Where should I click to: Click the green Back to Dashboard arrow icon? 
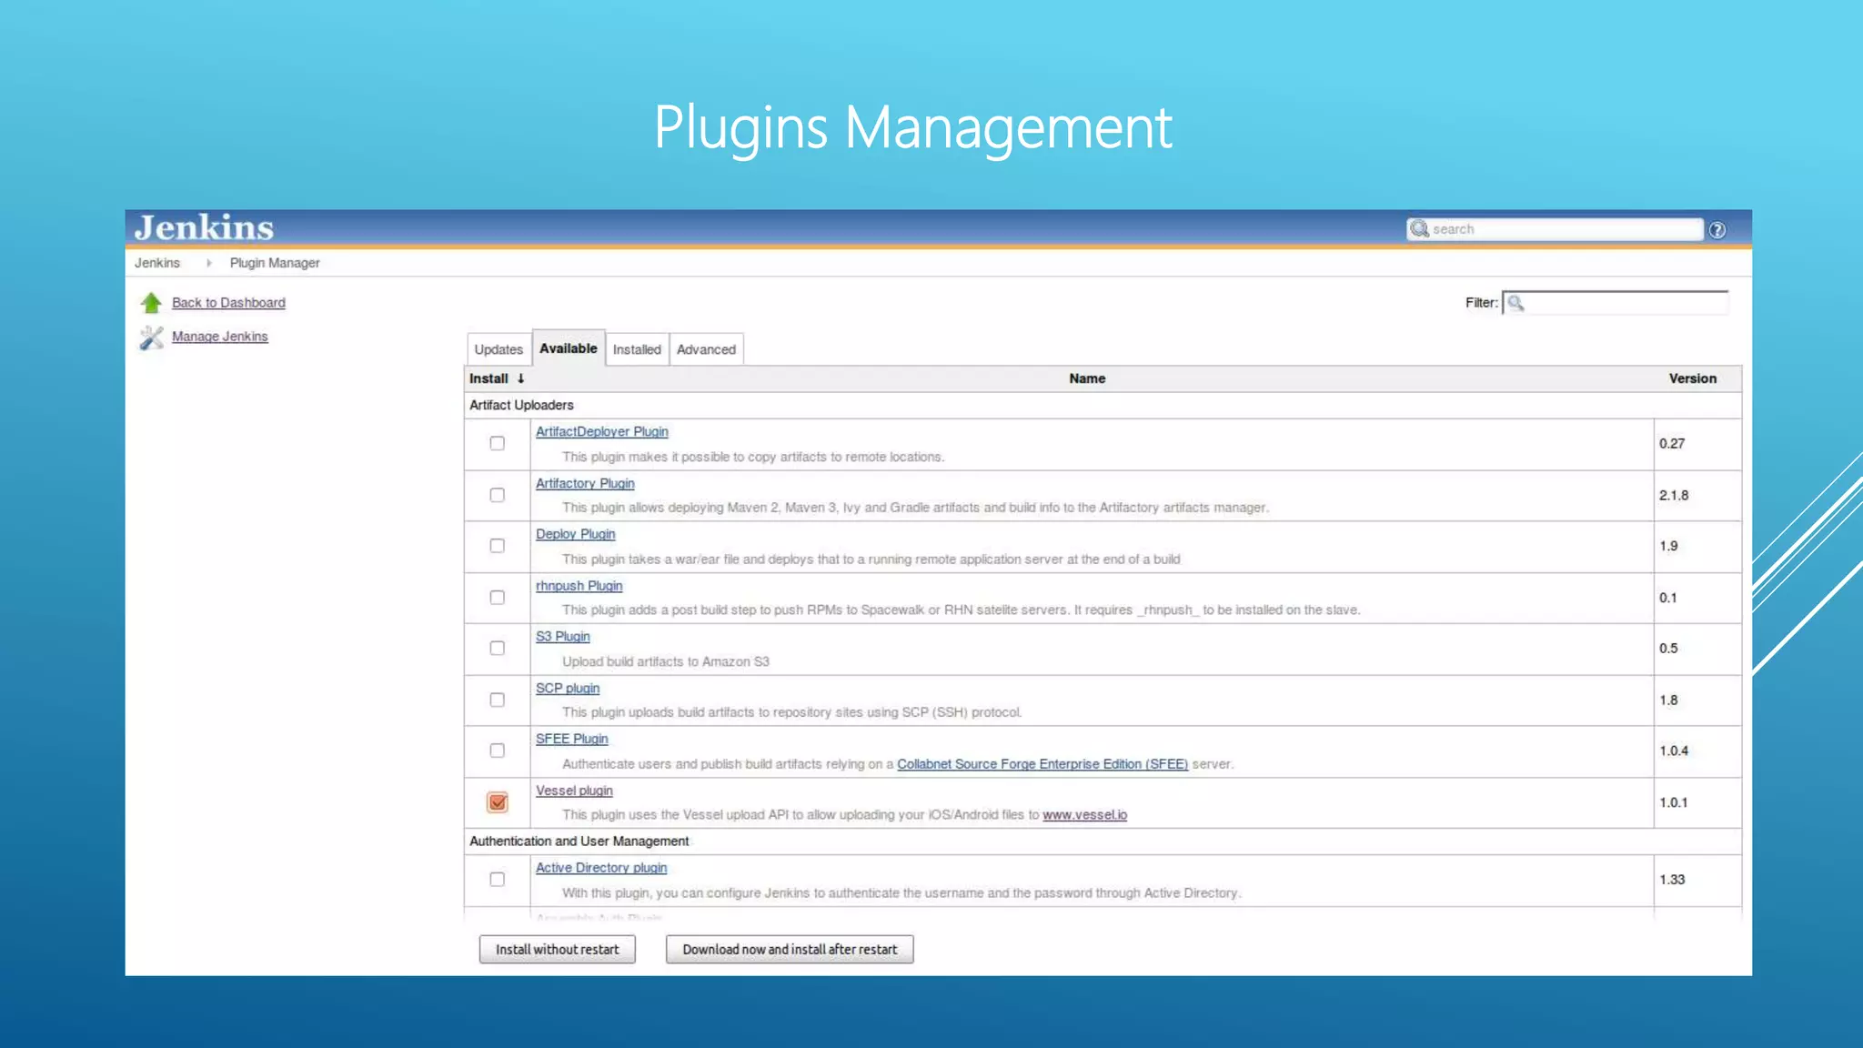[x=151, y=303]
